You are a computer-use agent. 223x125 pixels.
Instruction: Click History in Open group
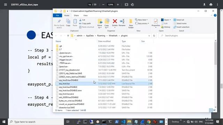166,27
